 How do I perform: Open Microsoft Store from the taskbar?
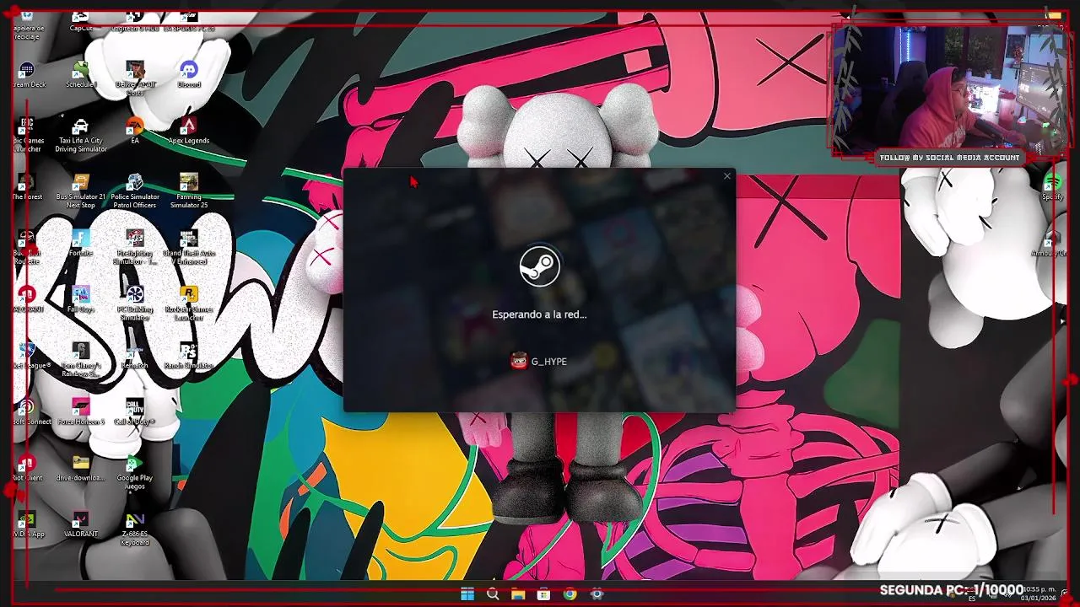point(544,594)
